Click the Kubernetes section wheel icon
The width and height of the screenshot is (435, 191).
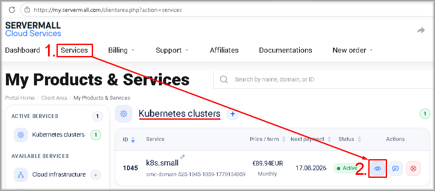point(124,114)
